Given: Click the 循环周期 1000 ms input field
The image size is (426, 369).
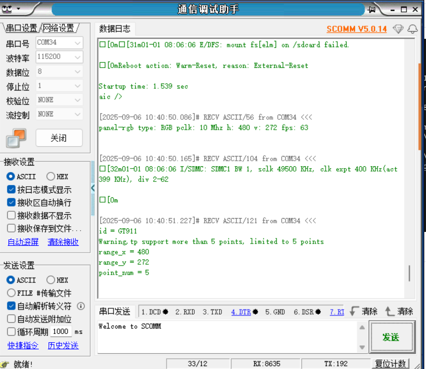Looking at the screenshot, I should pos(61,331).
